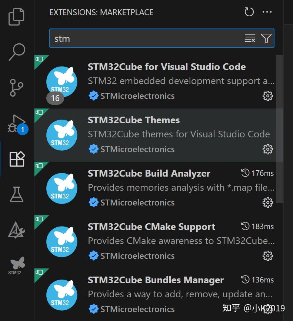Open gear options for STM32Cube Themes
Screen dimensions: 293x321
(x=268, y=149)
